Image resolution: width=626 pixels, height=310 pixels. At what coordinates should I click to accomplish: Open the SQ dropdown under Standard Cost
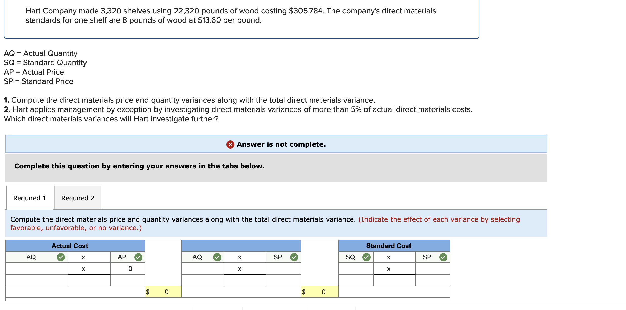coord(350,257)
